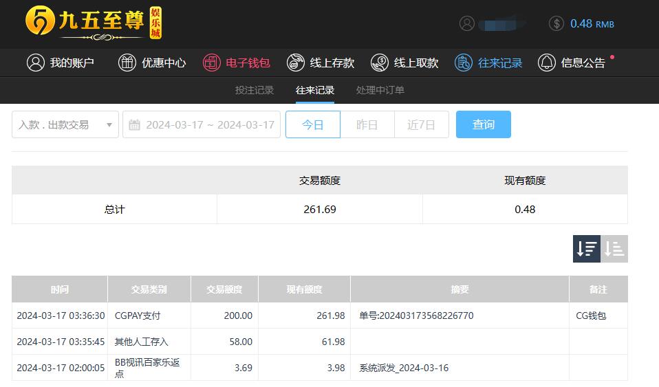The image size is (659, 387).
Task: Open the 入款.出款交易 type dropdown
Action: [65, 124]
